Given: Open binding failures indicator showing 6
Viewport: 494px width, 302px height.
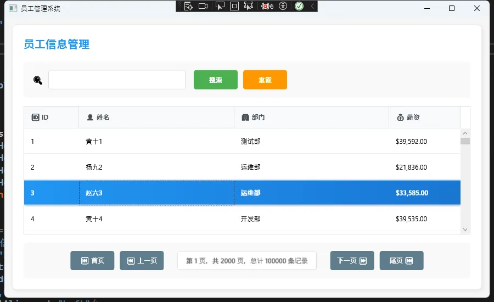Looking at the screenshot, I should (x=267, y=6).
